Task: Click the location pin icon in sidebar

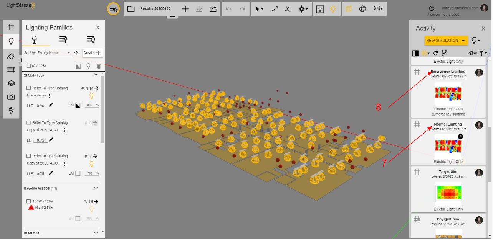Action: 11,111
